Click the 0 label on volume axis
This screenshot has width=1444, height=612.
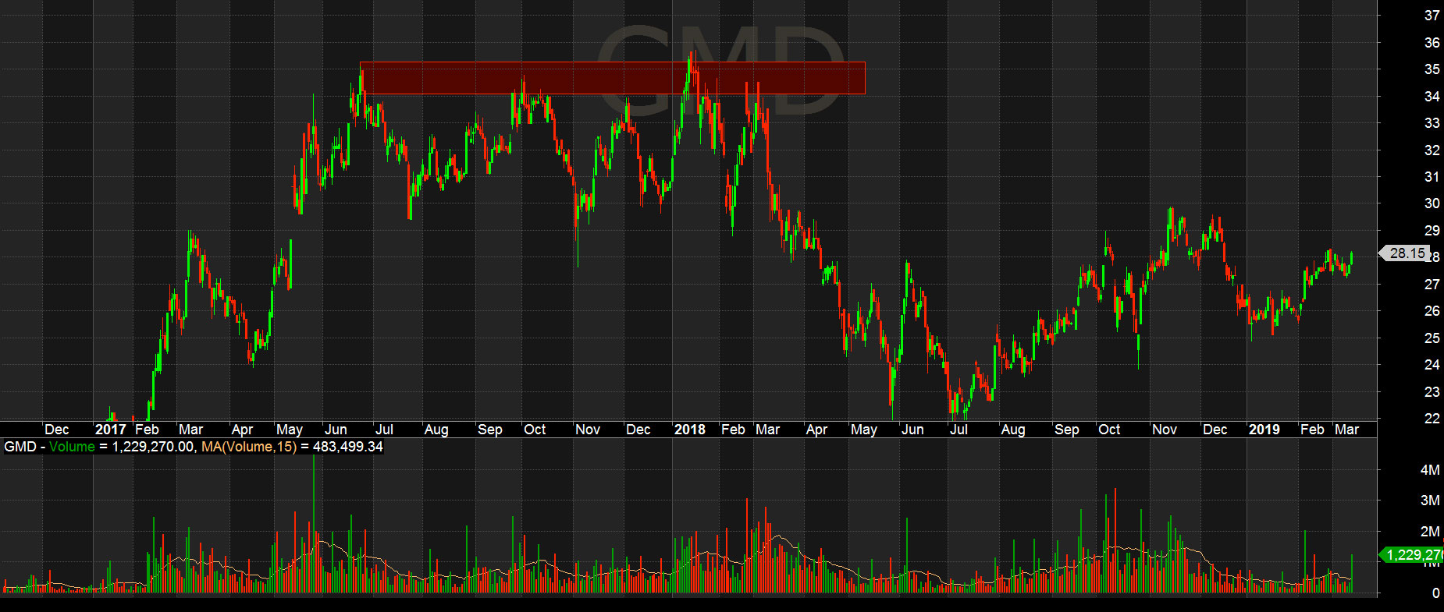1435,593
